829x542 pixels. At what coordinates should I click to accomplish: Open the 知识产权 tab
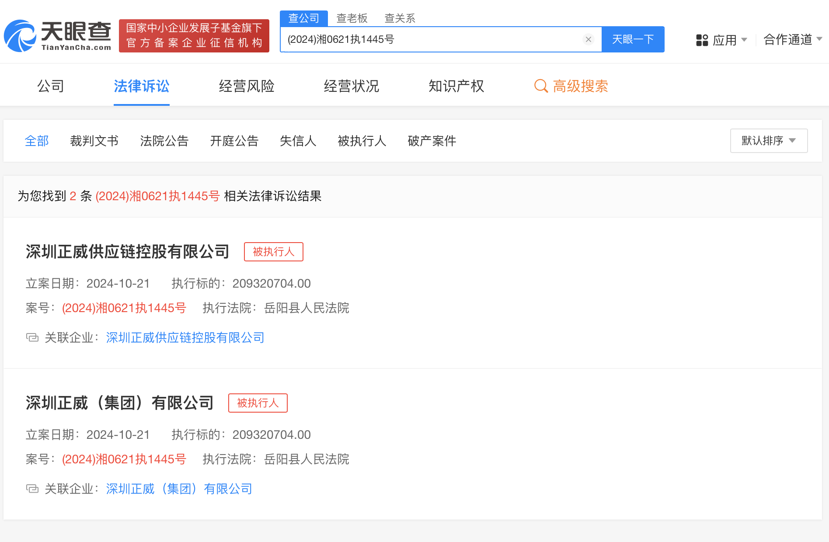click(456, 86)
